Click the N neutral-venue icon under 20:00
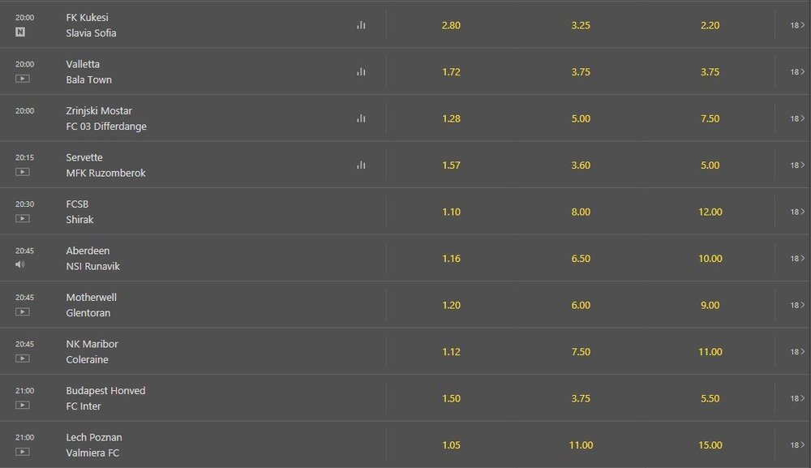This screenshot has width=811, height=468. [x=20, y=32]
